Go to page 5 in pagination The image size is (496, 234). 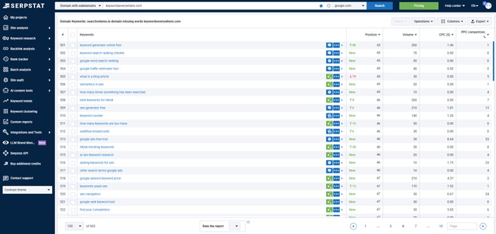click(x=390, y=226)
